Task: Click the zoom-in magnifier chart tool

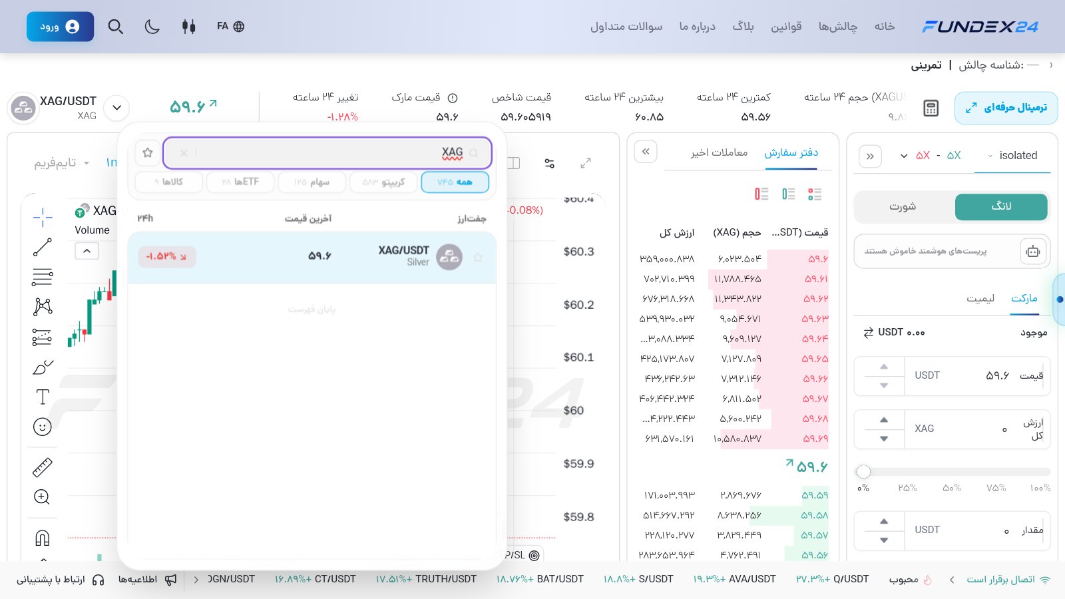Action: (43, 497)
